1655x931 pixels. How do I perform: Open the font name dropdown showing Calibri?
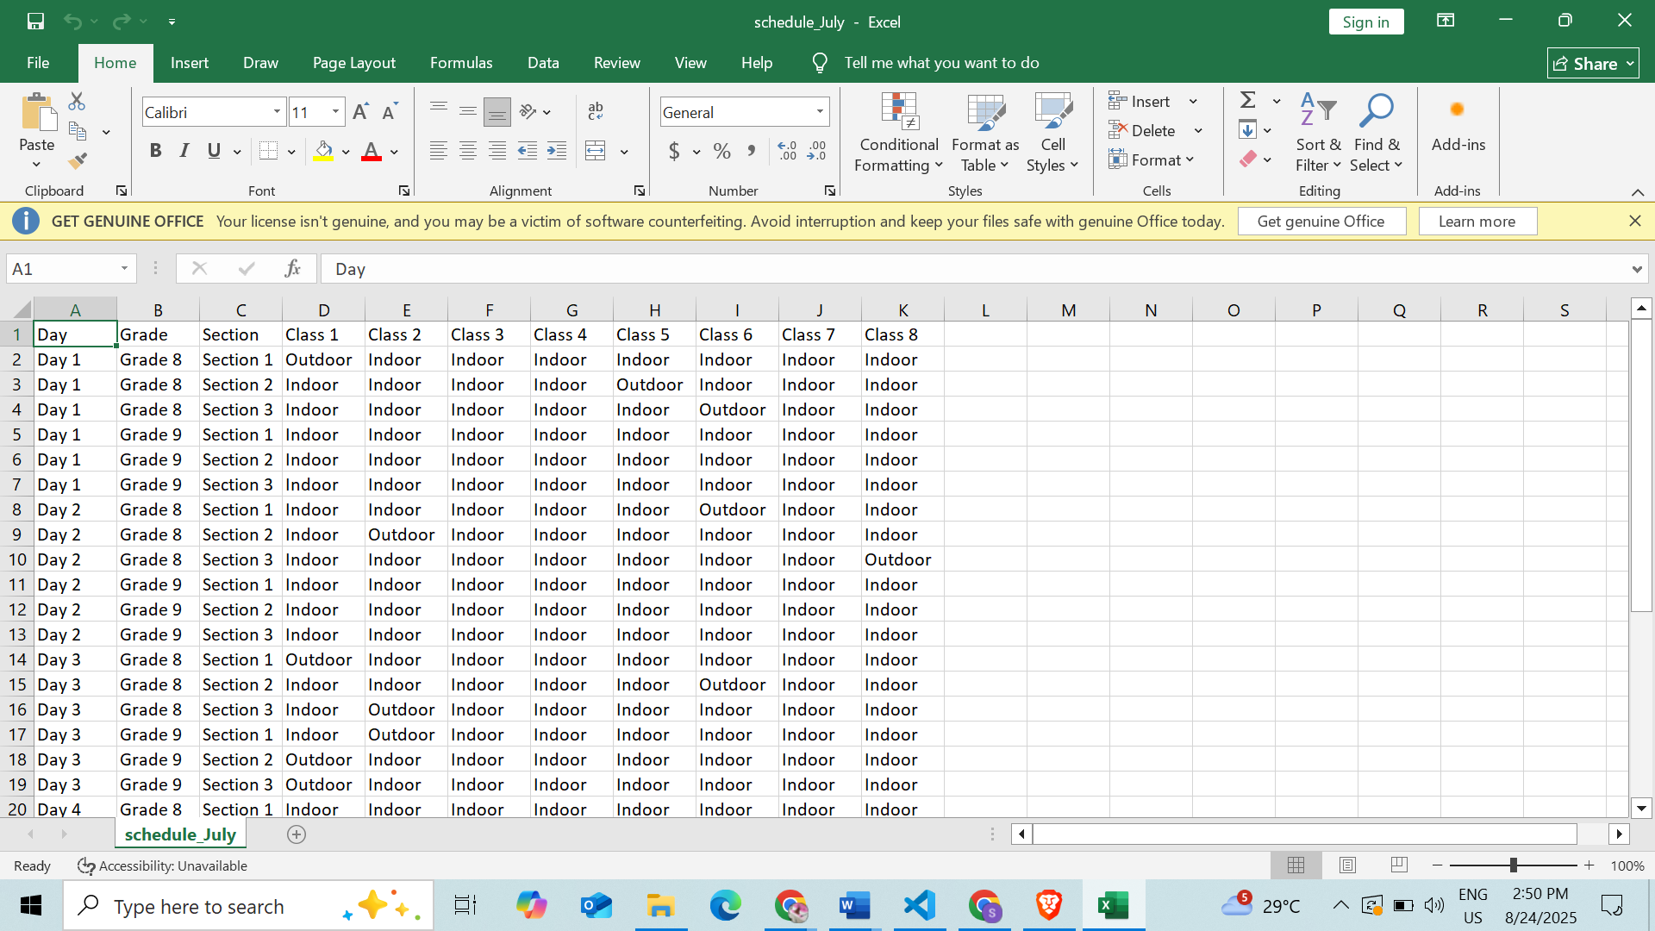277,112
